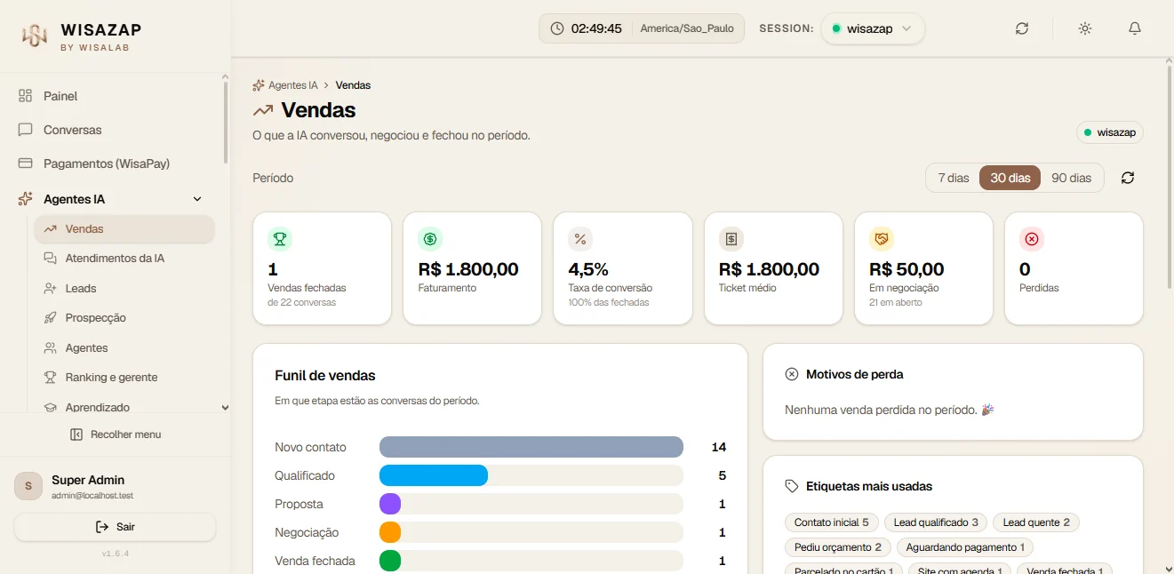
Task: Click the blue Qualificado funnel bar
Action: tap(434, 475)
